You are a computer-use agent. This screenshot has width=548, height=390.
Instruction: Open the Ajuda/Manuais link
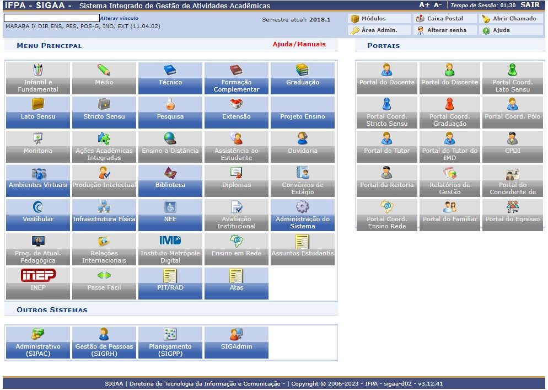(x=299, y=44)
